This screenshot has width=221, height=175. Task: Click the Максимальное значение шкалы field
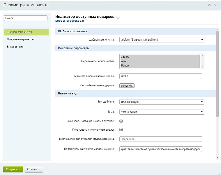(x=160, y=76)
